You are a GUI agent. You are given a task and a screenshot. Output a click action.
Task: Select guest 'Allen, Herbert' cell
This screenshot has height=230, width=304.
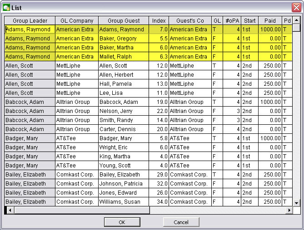pos(124,75)
